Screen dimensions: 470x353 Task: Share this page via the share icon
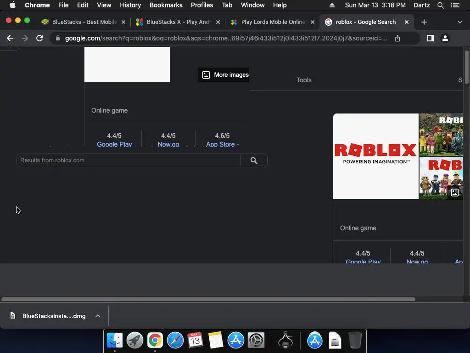click(397, 38)
